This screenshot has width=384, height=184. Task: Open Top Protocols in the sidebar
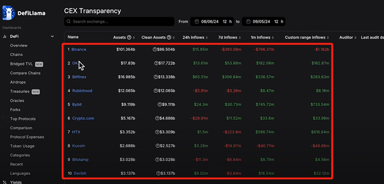[23, 119]
